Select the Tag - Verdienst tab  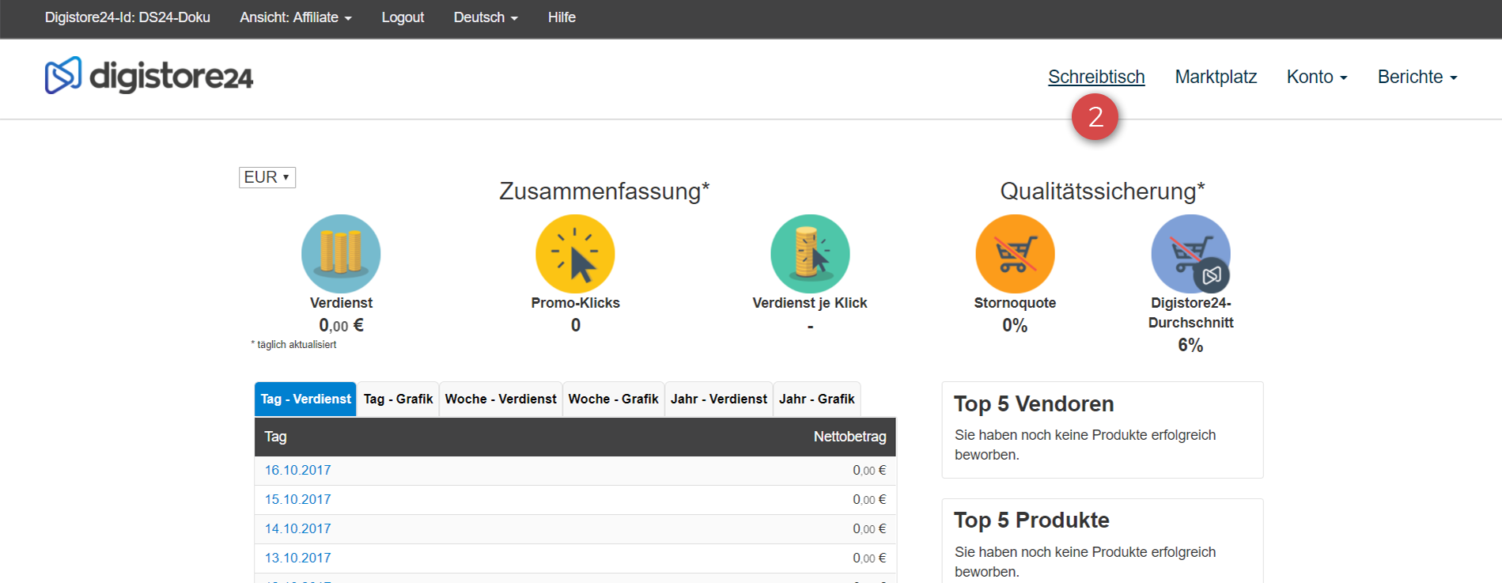(305, 399)
